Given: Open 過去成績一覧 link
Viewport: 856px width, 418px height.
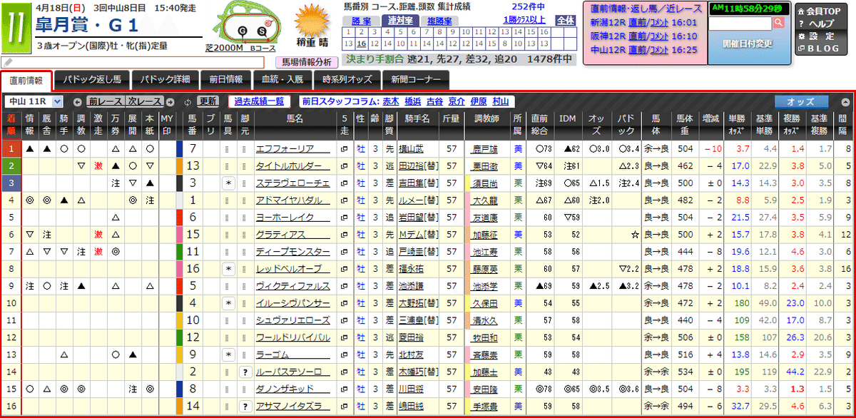Looking at the screenshot, I should (x=260, y=101).
